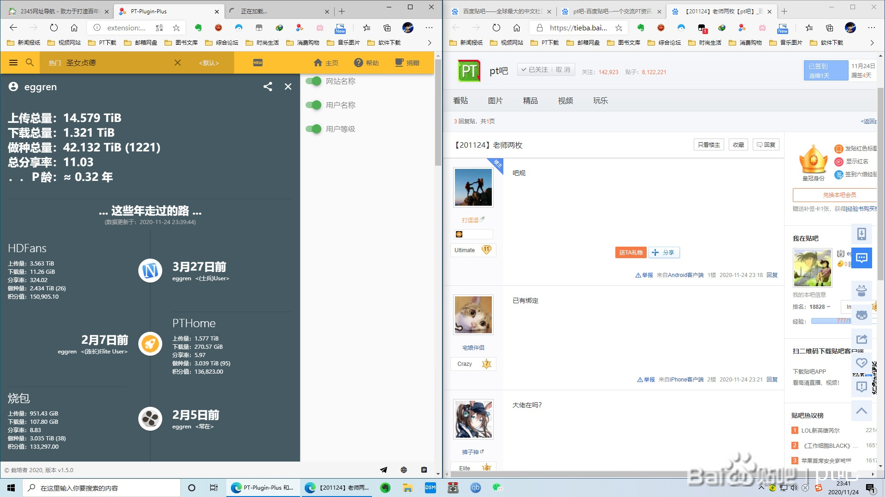Open search source dropdown <默认>
Screen dimensions: 885x497
(x=209, y=63)
